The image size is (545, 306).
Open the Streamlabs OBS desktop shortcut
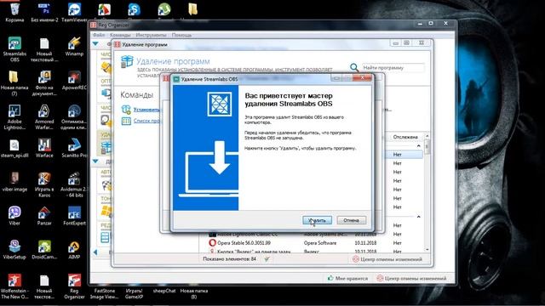(x=14, y=48)
